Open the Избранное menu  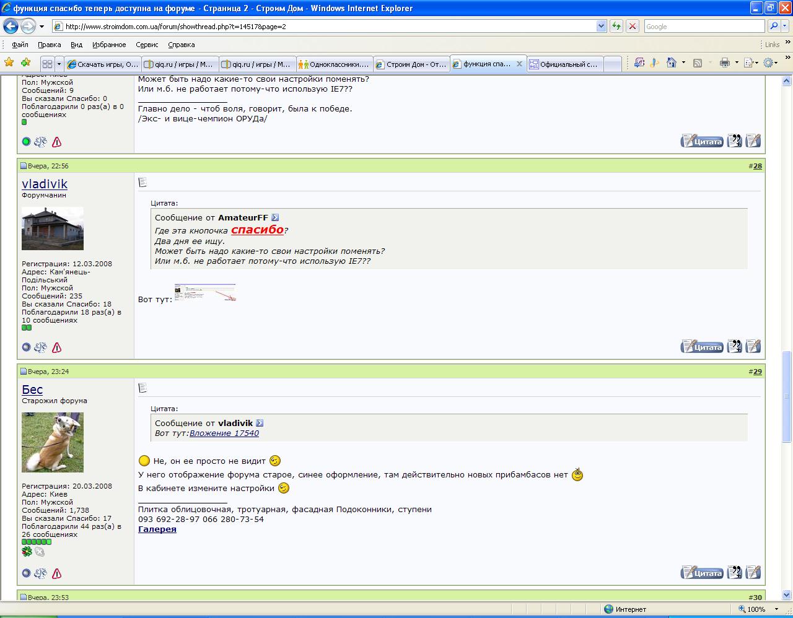109,45
